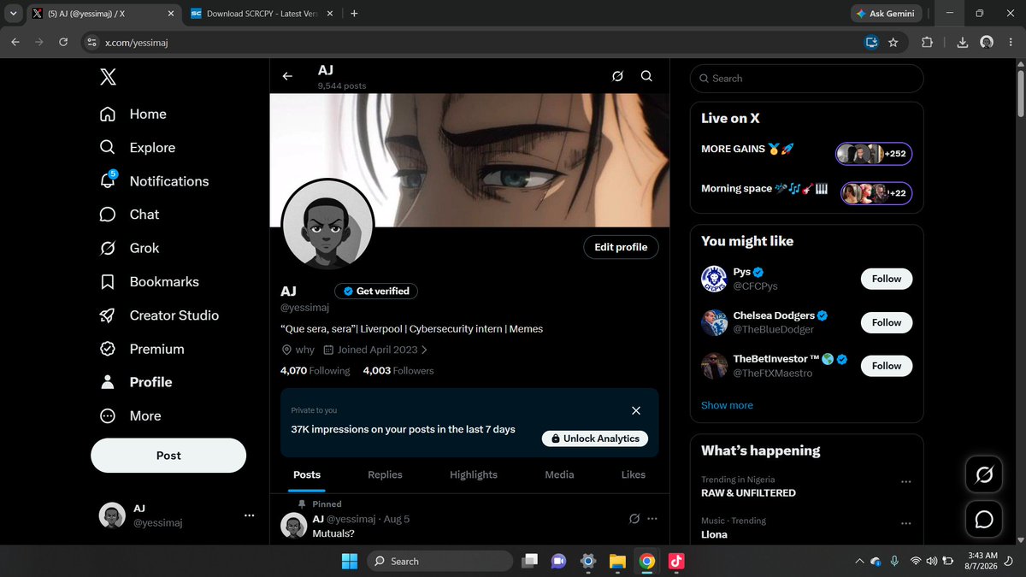Open File Explorer from taskbar

click(x=617, y=561)
